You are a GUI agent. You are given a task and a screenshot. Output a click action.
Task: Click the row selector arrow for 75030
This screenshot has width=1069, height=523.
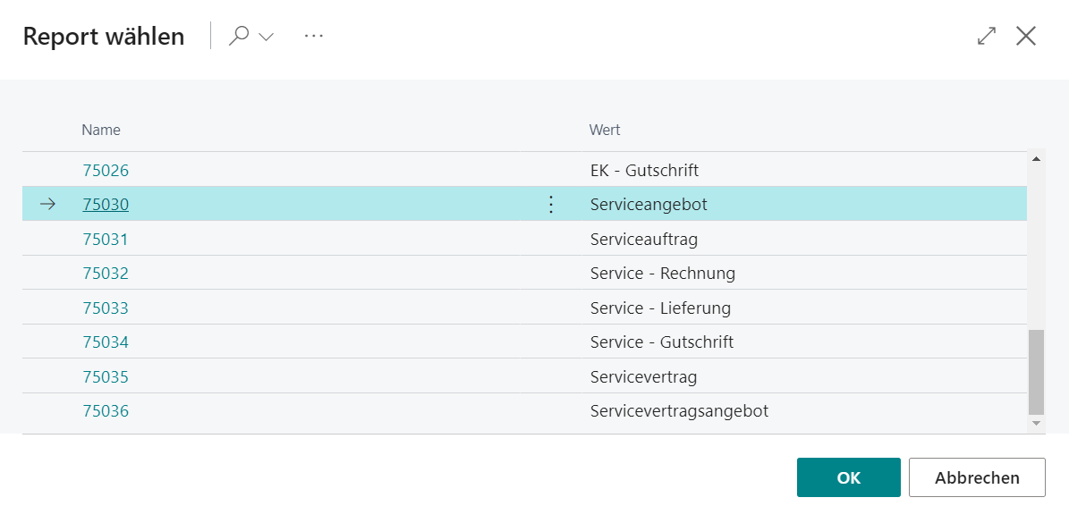click(x=48, y=205)
